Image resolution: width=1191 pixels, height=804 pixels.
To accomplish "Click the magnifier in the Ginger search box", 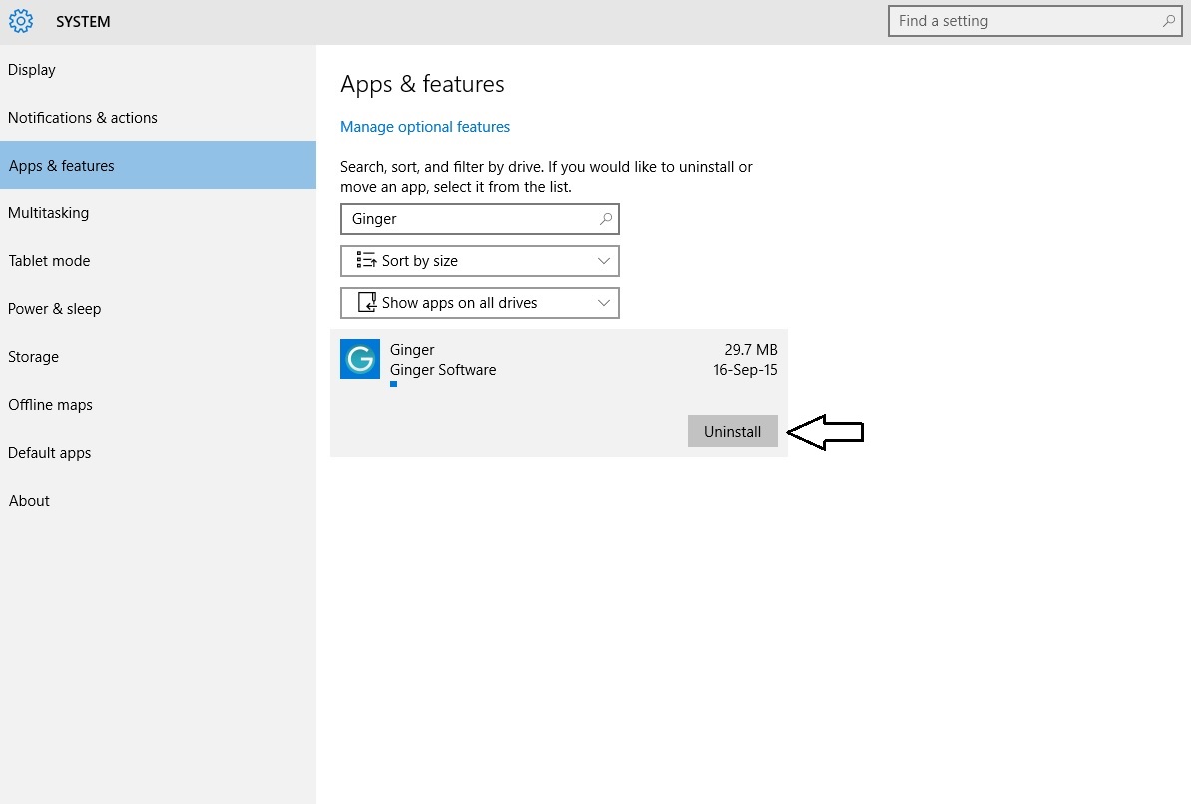I will [605, 219].
